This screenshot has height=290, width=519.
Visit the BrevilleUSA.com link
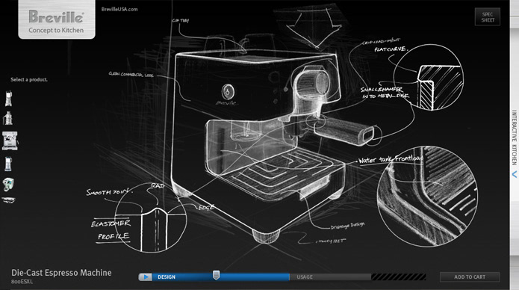coord(119,9)
